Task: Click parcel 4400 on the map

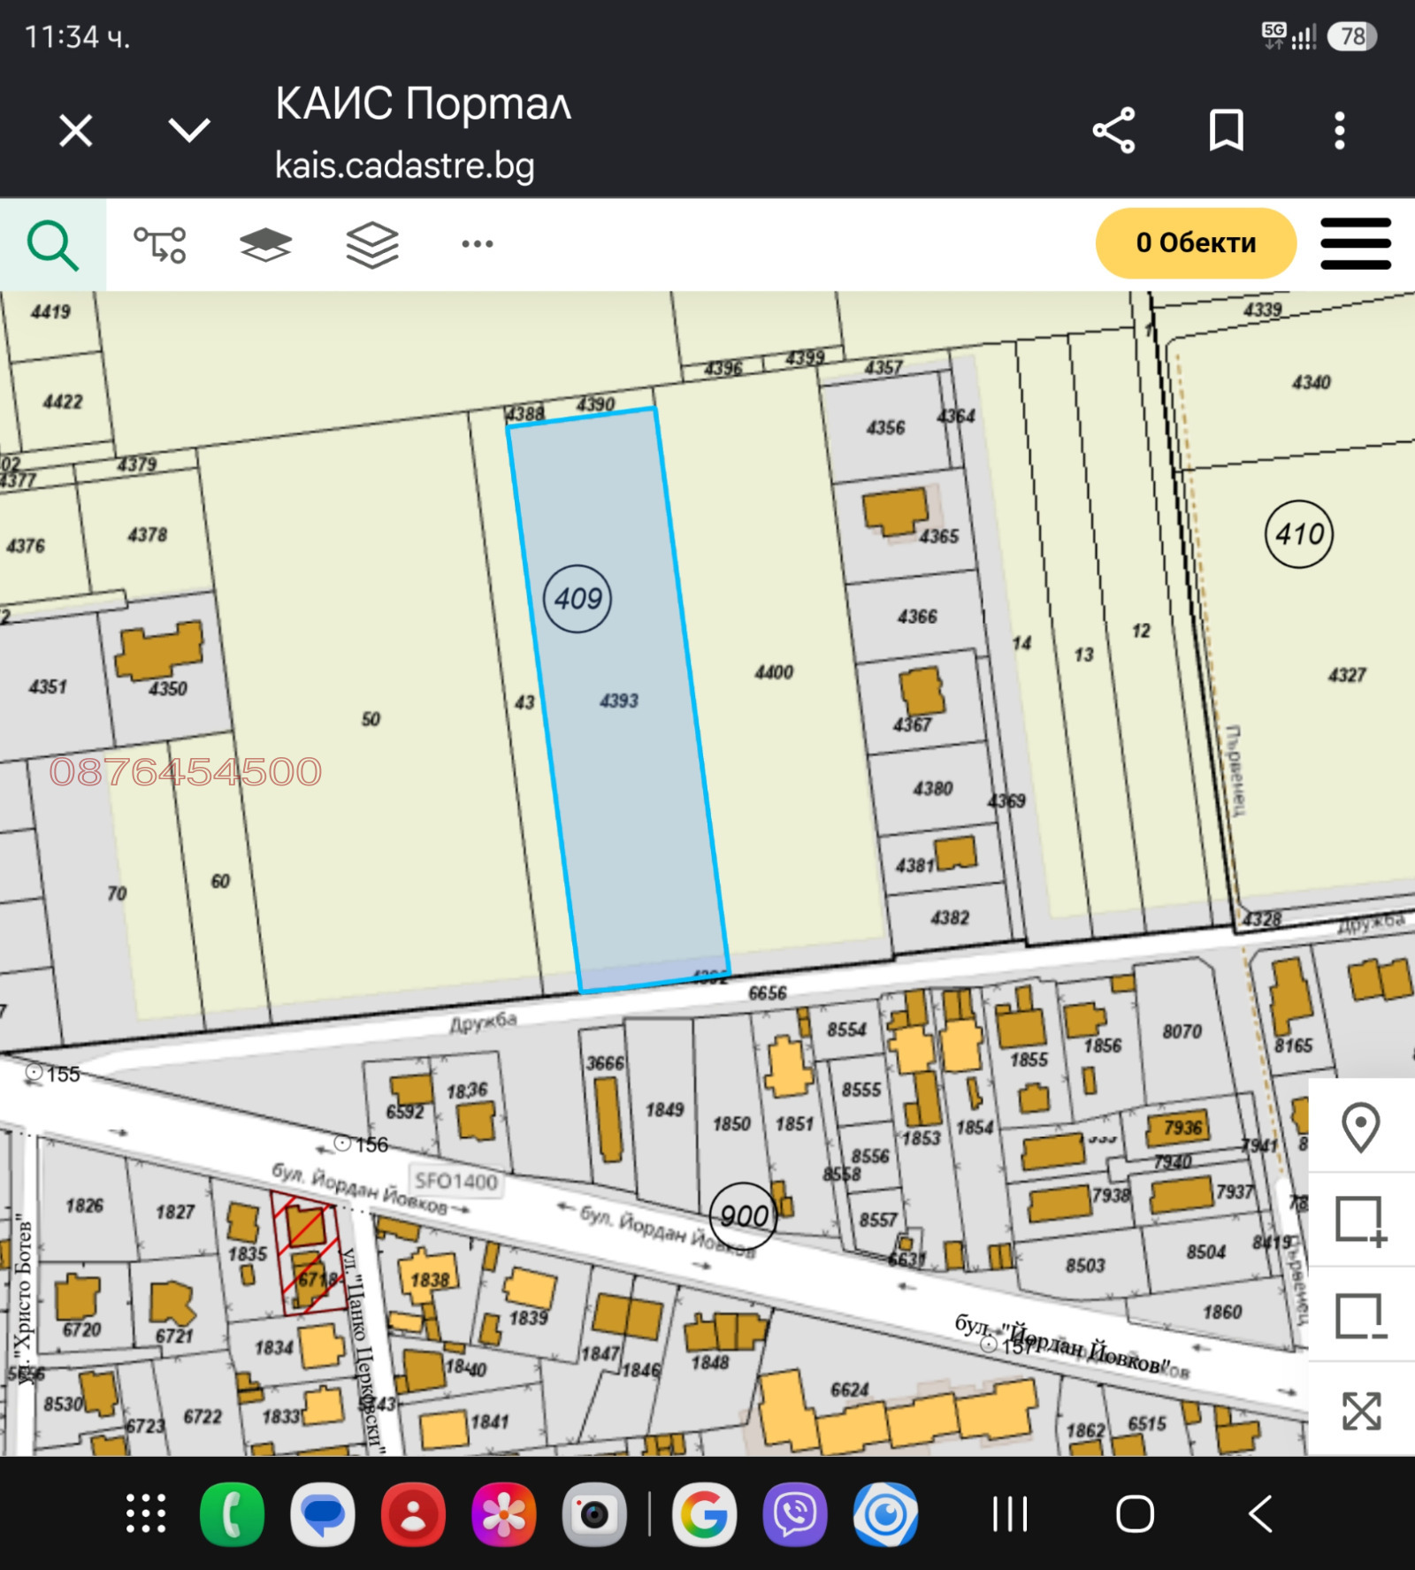Action: pyautogui.click(x=774, y=672)
